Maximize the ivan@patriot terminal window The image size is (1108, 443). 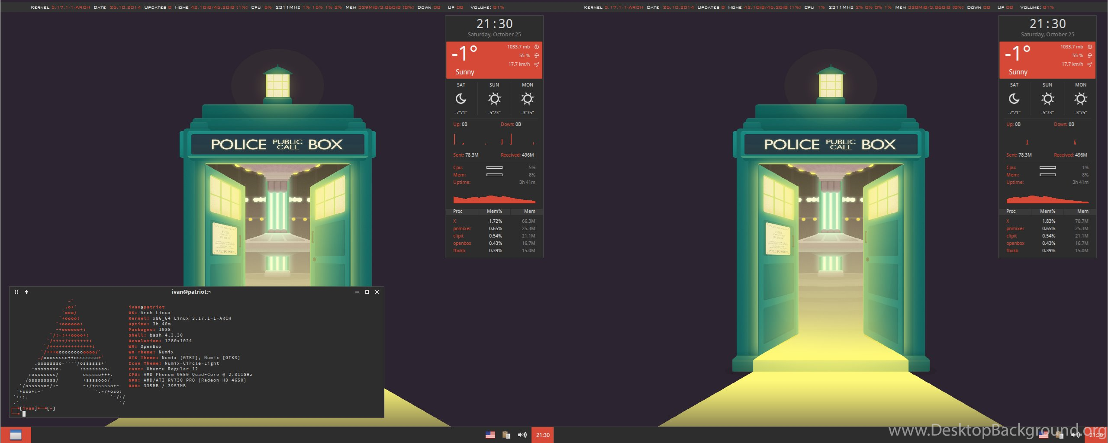tap(367, 292)
